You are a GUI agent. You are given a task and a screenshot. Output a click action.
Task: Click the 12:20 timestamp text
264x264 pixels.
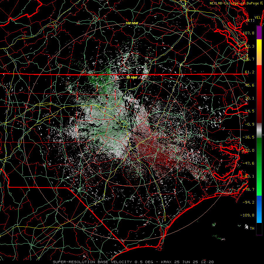pyautogui.click(x=207, y=262)
